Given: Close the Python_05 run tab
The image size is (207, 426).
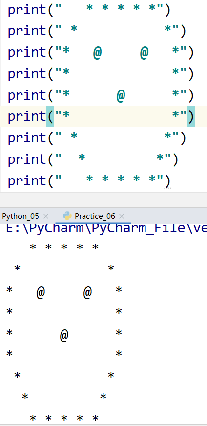Looking at the screenshot, I should coord(46,216).
